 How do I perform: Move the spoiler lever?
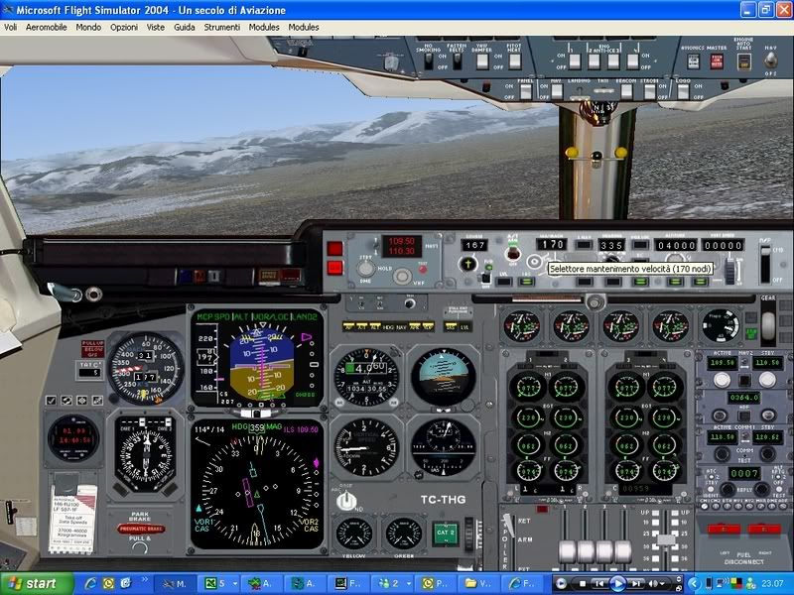point(508,526)
